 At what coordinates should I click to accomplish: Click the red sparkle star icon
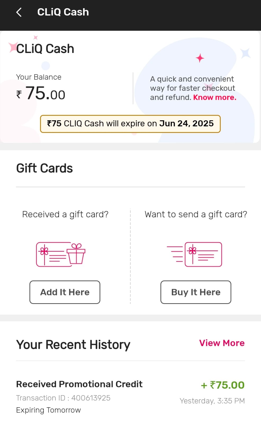pyautogui.click(x=200, y=58)
